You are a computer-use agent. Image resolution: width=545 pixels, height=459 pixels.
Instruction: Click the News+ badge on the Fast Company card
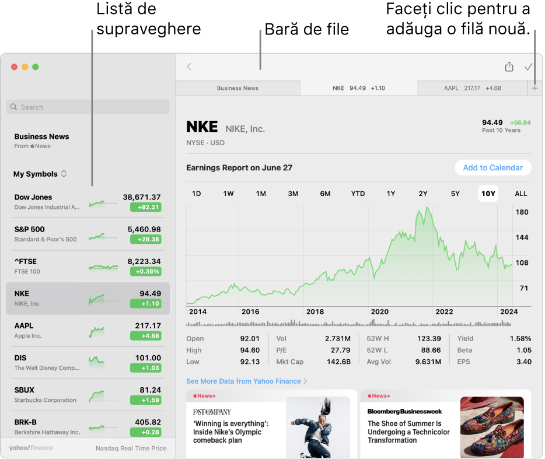click(204, 396)
